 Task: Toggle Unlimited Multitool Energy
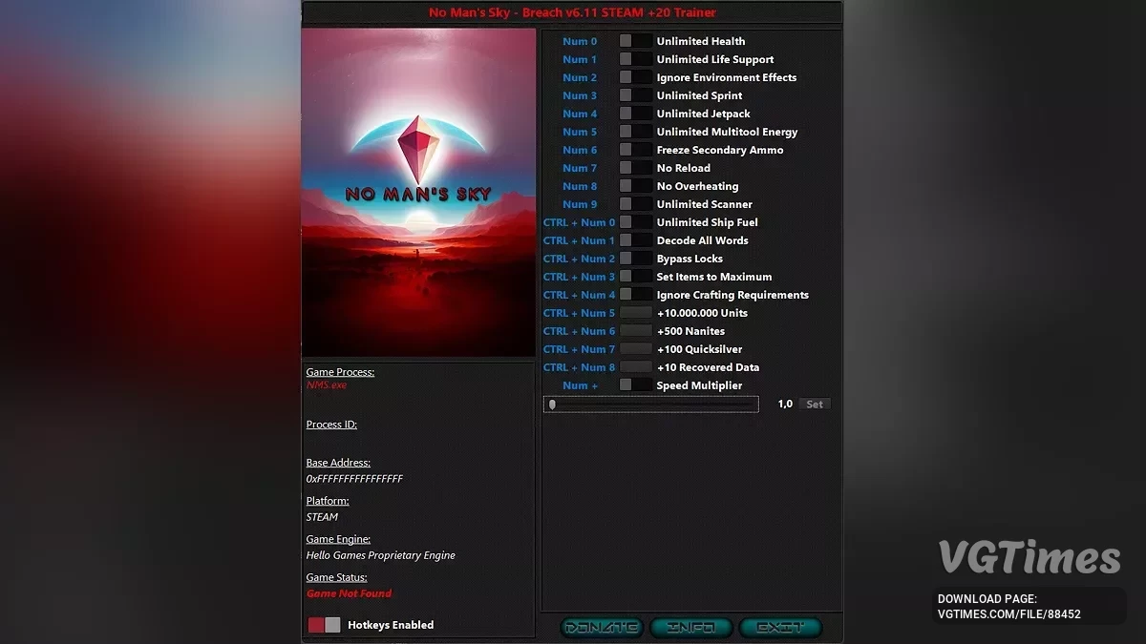click(x=635, y=131)
